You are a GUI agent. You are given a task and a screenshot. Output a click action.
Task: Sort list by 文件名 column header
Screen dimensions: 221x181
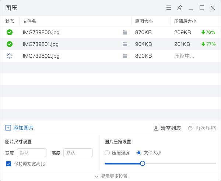click(29, 21)
